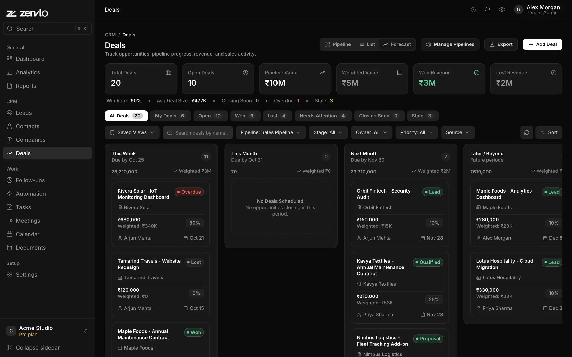Open Tasks from the sidebar
This screenshot has height=357, width=572.
47,207
